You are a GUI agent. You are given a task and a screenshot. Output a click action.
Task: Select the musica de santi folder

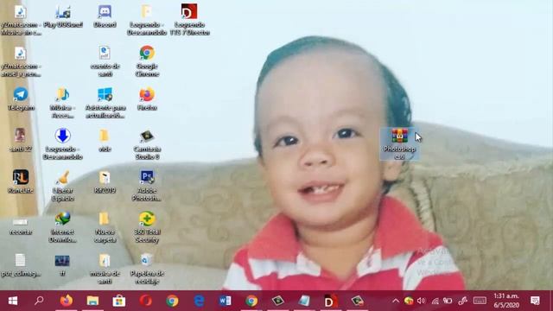pyautogui.click(x=105, y=269)
